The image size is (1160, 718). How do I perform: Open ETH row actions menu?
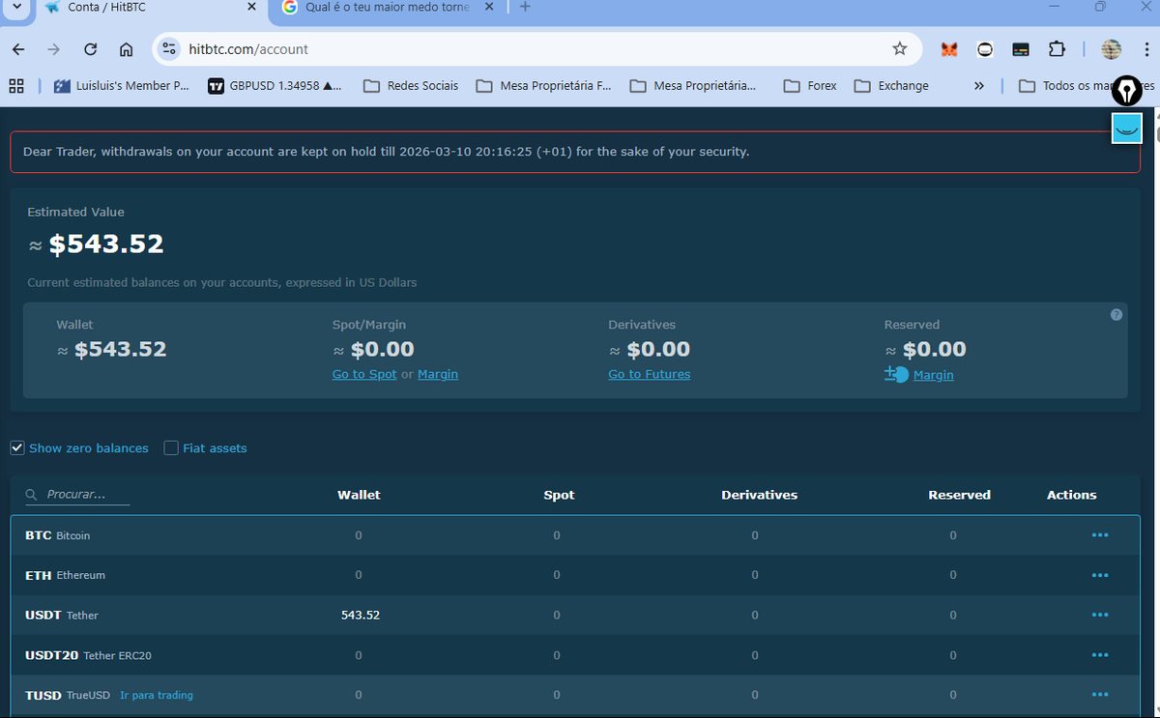click(x=1099, y=575)
